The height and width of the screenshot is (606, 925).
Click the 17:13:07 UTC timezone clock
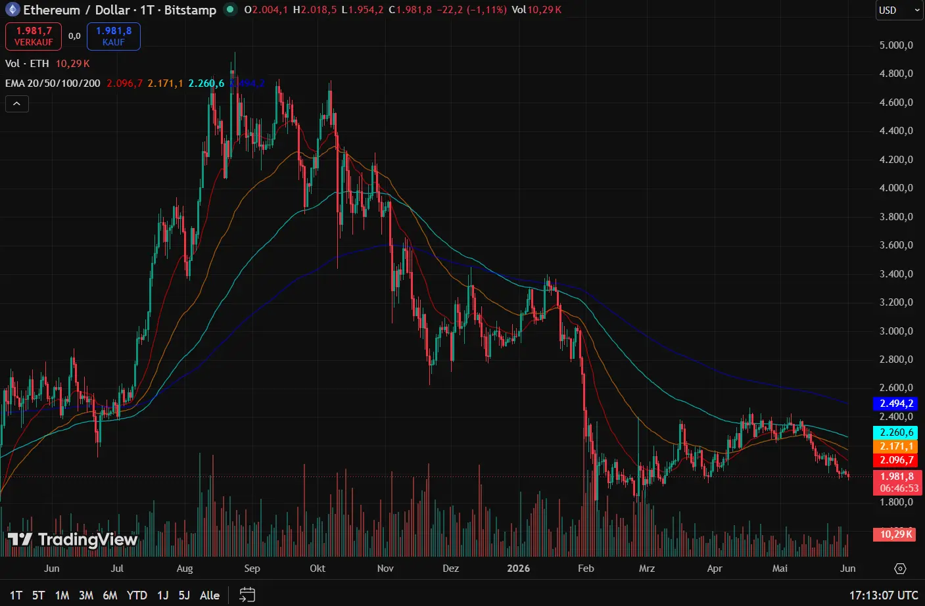884,595
